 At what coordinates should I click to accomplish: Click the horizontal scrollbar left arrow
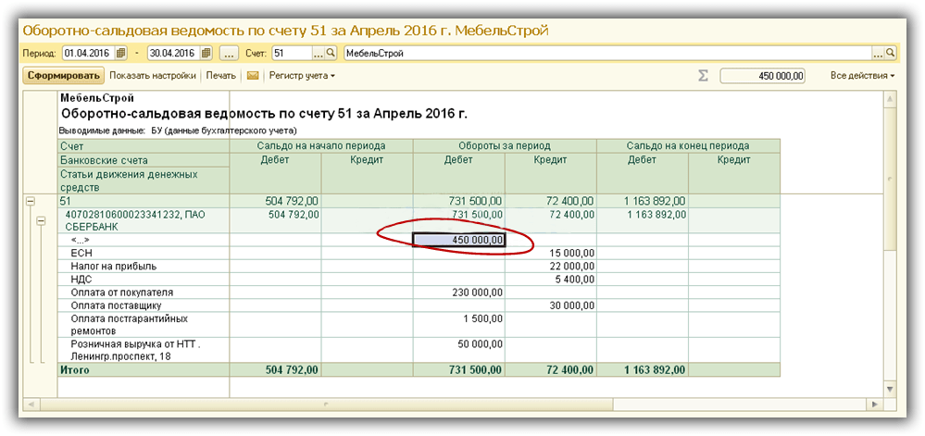pos(30,405)
